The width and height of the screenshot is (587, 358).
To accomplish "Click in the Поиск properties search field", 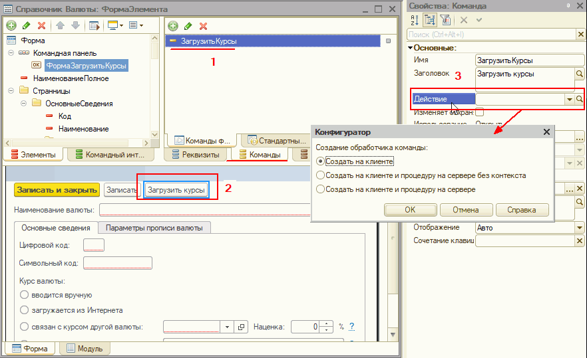I will point(492,35).
